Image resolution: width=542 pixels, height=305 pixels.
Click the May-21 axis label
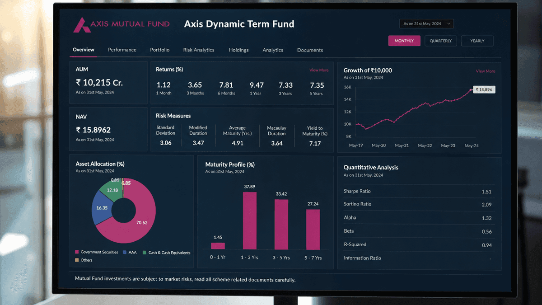point(402,145)
